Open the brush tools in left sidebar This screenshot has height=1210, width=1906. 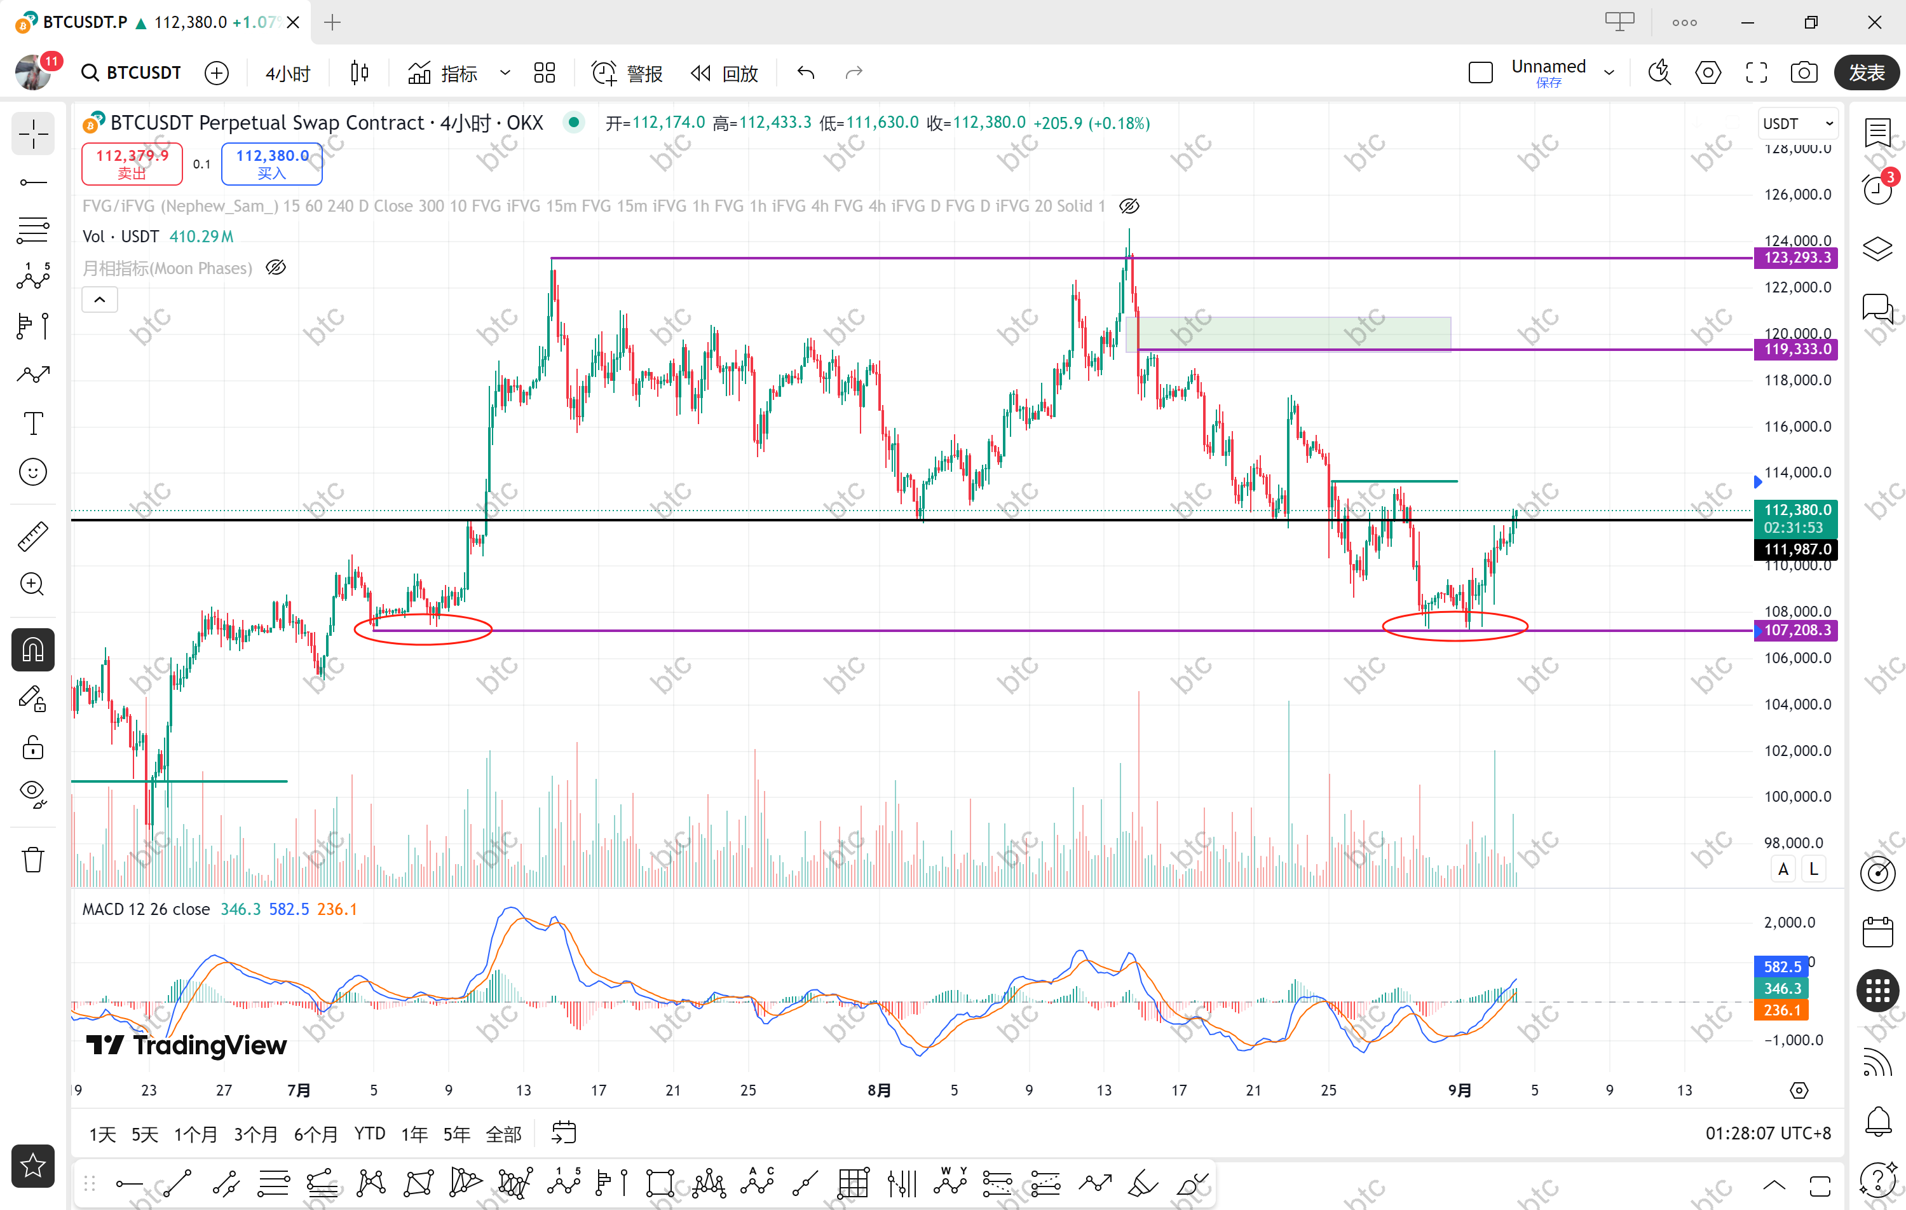pos(33,375)
